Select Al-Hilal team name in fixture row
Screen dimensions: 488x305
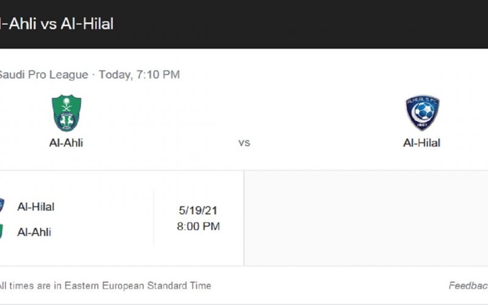coord(36,207)
